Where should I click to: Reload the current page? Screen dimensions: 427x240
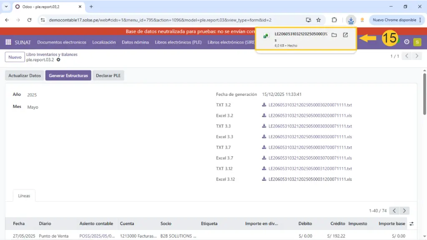point(29,20)
